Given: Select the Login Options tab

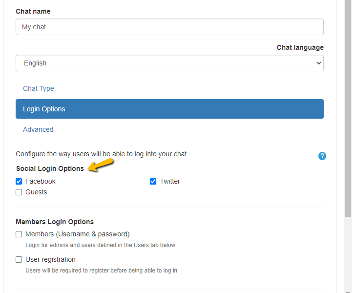Looking at the screenshot, I should (x=169, y=109).
